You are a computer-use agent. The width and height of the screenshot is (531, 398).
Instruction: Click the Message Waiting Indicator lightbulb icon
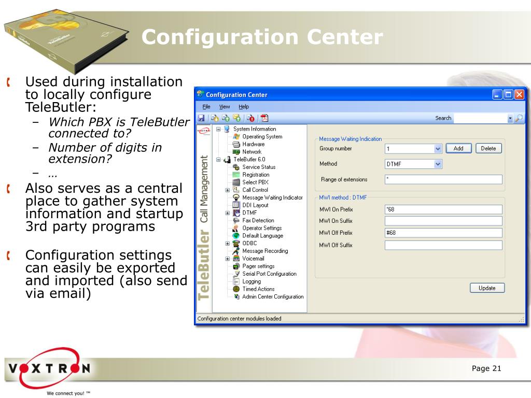(236, 197)
